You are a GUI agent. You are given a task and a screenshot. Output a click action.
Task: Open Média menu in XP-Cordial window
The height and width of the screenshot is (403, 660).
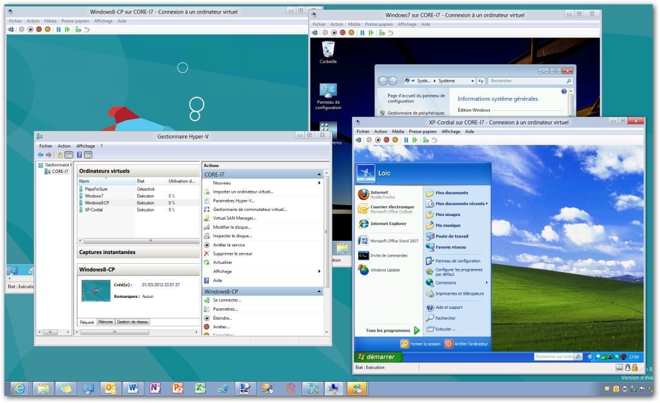[398, 132]
